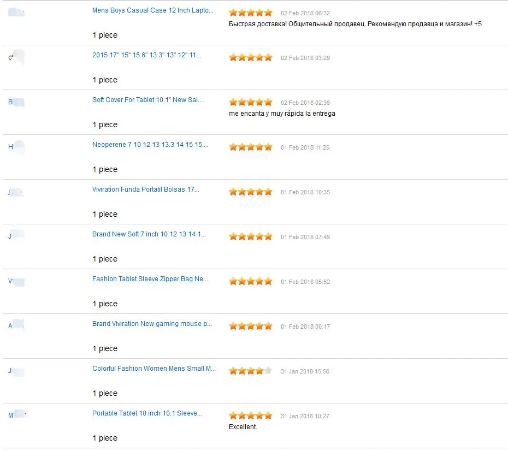Click the four-star rating dated 31 Jan 2018 15:56

[x=250, y=371]
